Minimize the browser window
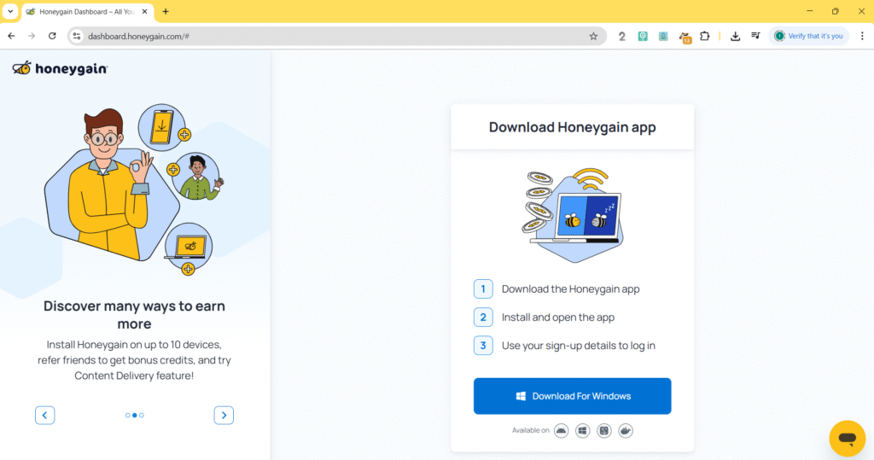The image size is (874, 460). pos(809,11)
